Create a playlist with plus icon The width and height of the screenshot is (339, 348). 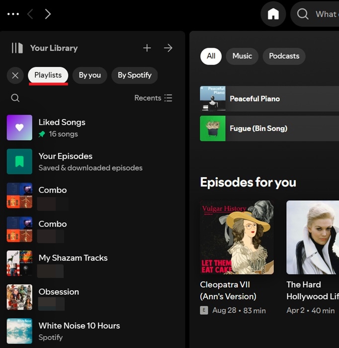tap(147, 48)
